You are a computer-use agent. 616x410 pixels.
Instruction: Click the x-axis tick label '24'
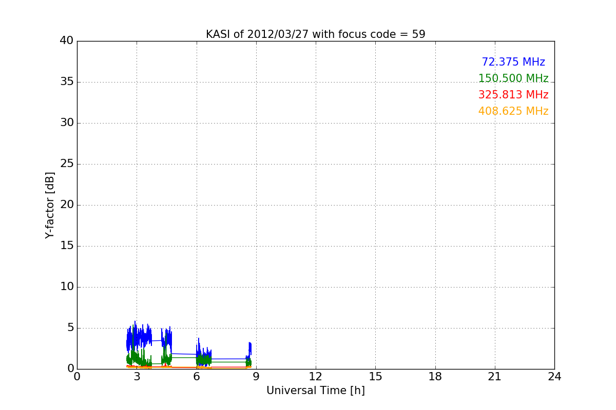point(554,377)
